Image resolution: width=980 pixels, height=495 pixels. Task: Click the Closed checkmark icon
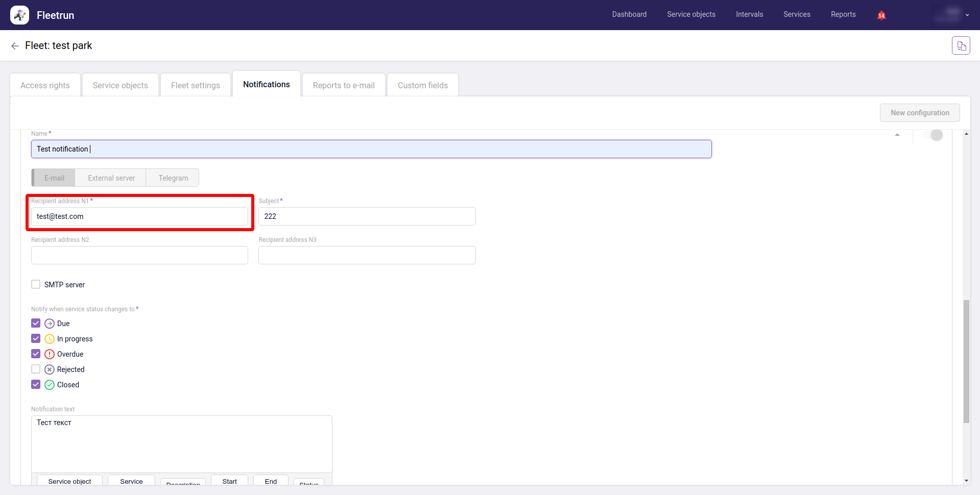pos(50,385)
